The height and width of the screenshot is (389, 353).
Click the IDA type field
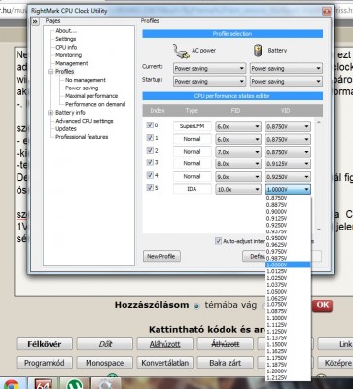193,189
